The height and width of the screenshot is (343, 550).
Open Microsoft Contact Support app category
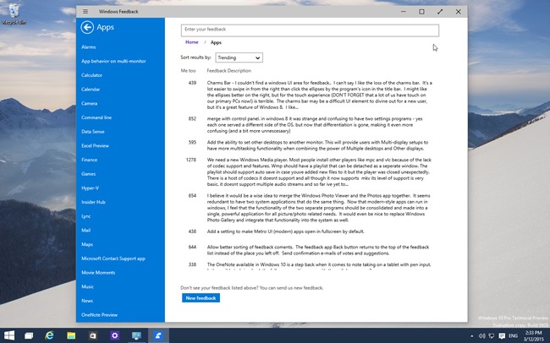(113, 259)
